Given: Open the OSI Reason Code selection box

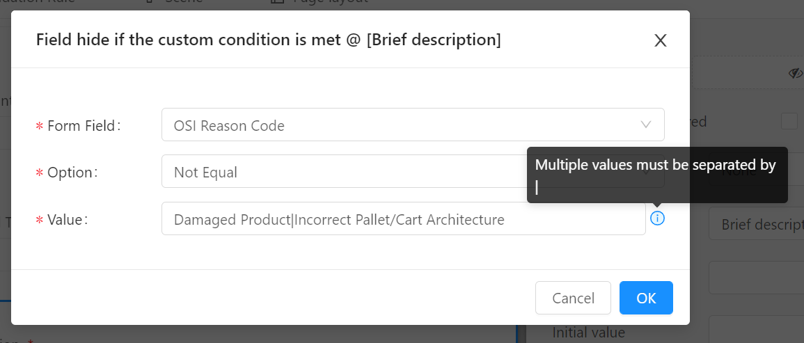Looking at the screenshot, I should point(413,125).
